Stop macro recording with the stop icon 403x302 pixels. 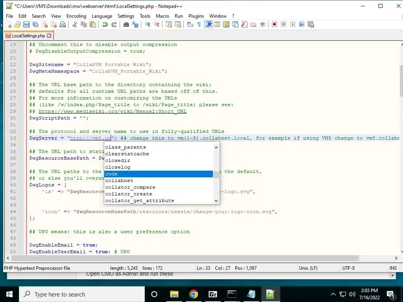tap(283, 24)
